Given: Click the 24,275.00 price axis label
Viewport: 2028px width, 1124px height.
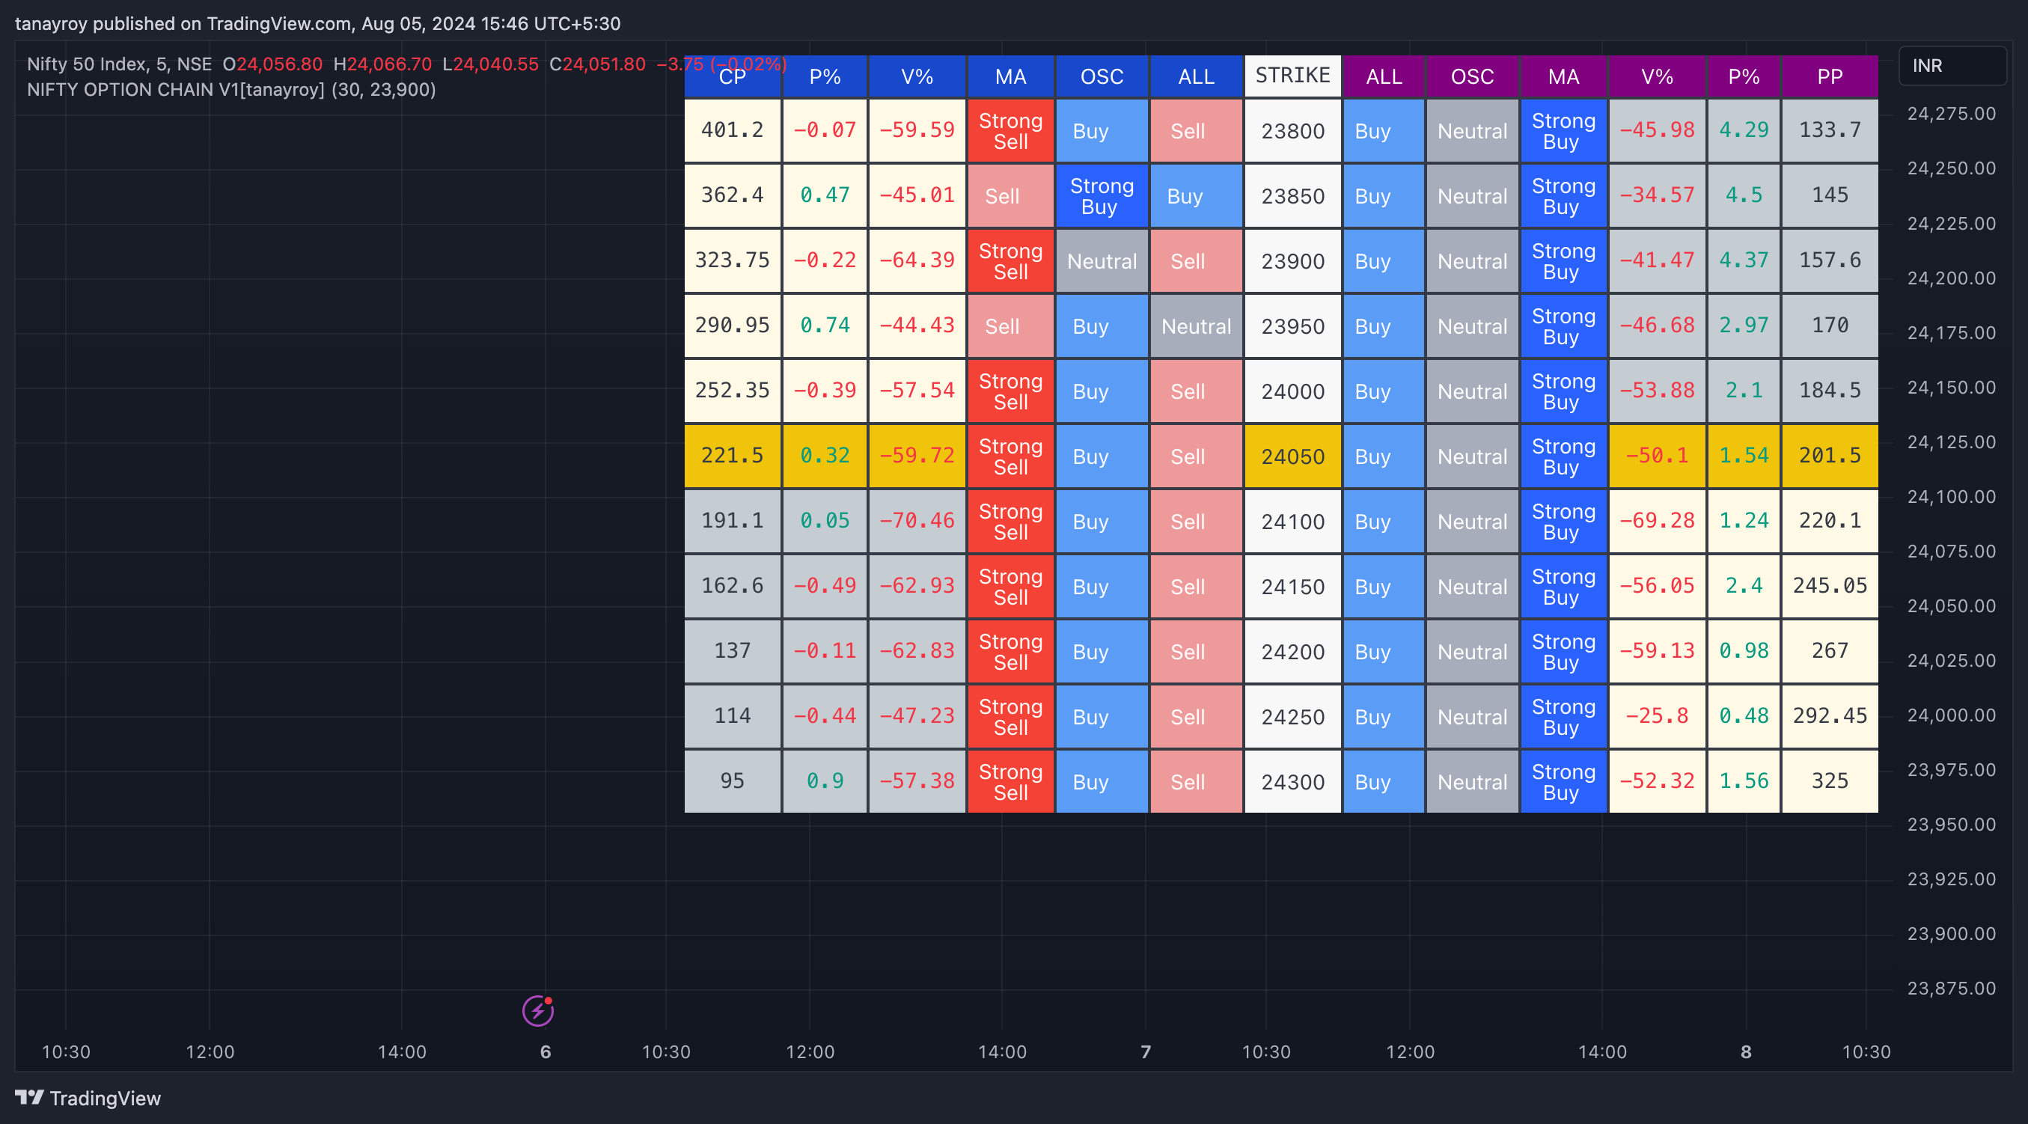Looking at the screenshot, I should pyautogui.click(x=1951, y=114).
